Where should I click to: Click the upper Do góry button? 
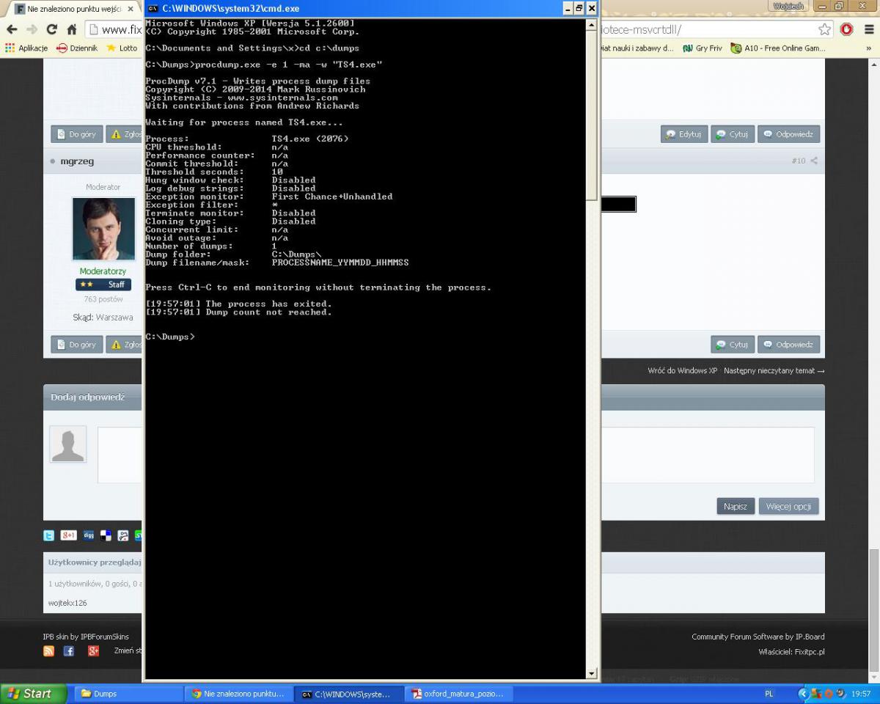click(76, 134)
